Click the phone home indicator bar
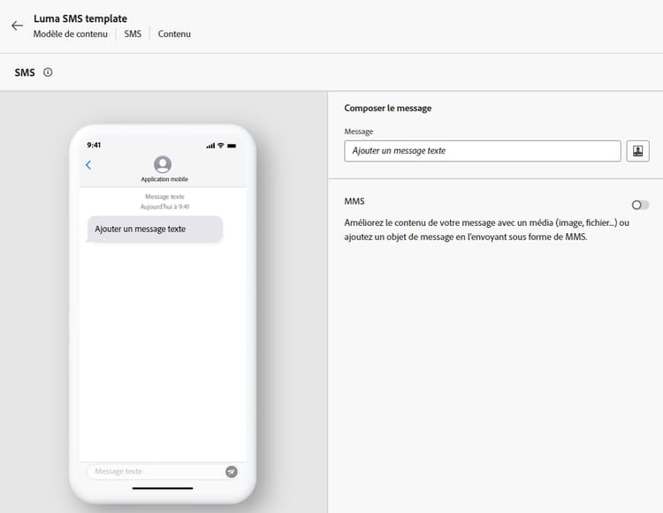 click(x=163, y=488)
